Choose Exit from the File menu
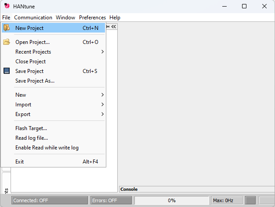This screenshot has width=275, height=207. tap(20, 162)
